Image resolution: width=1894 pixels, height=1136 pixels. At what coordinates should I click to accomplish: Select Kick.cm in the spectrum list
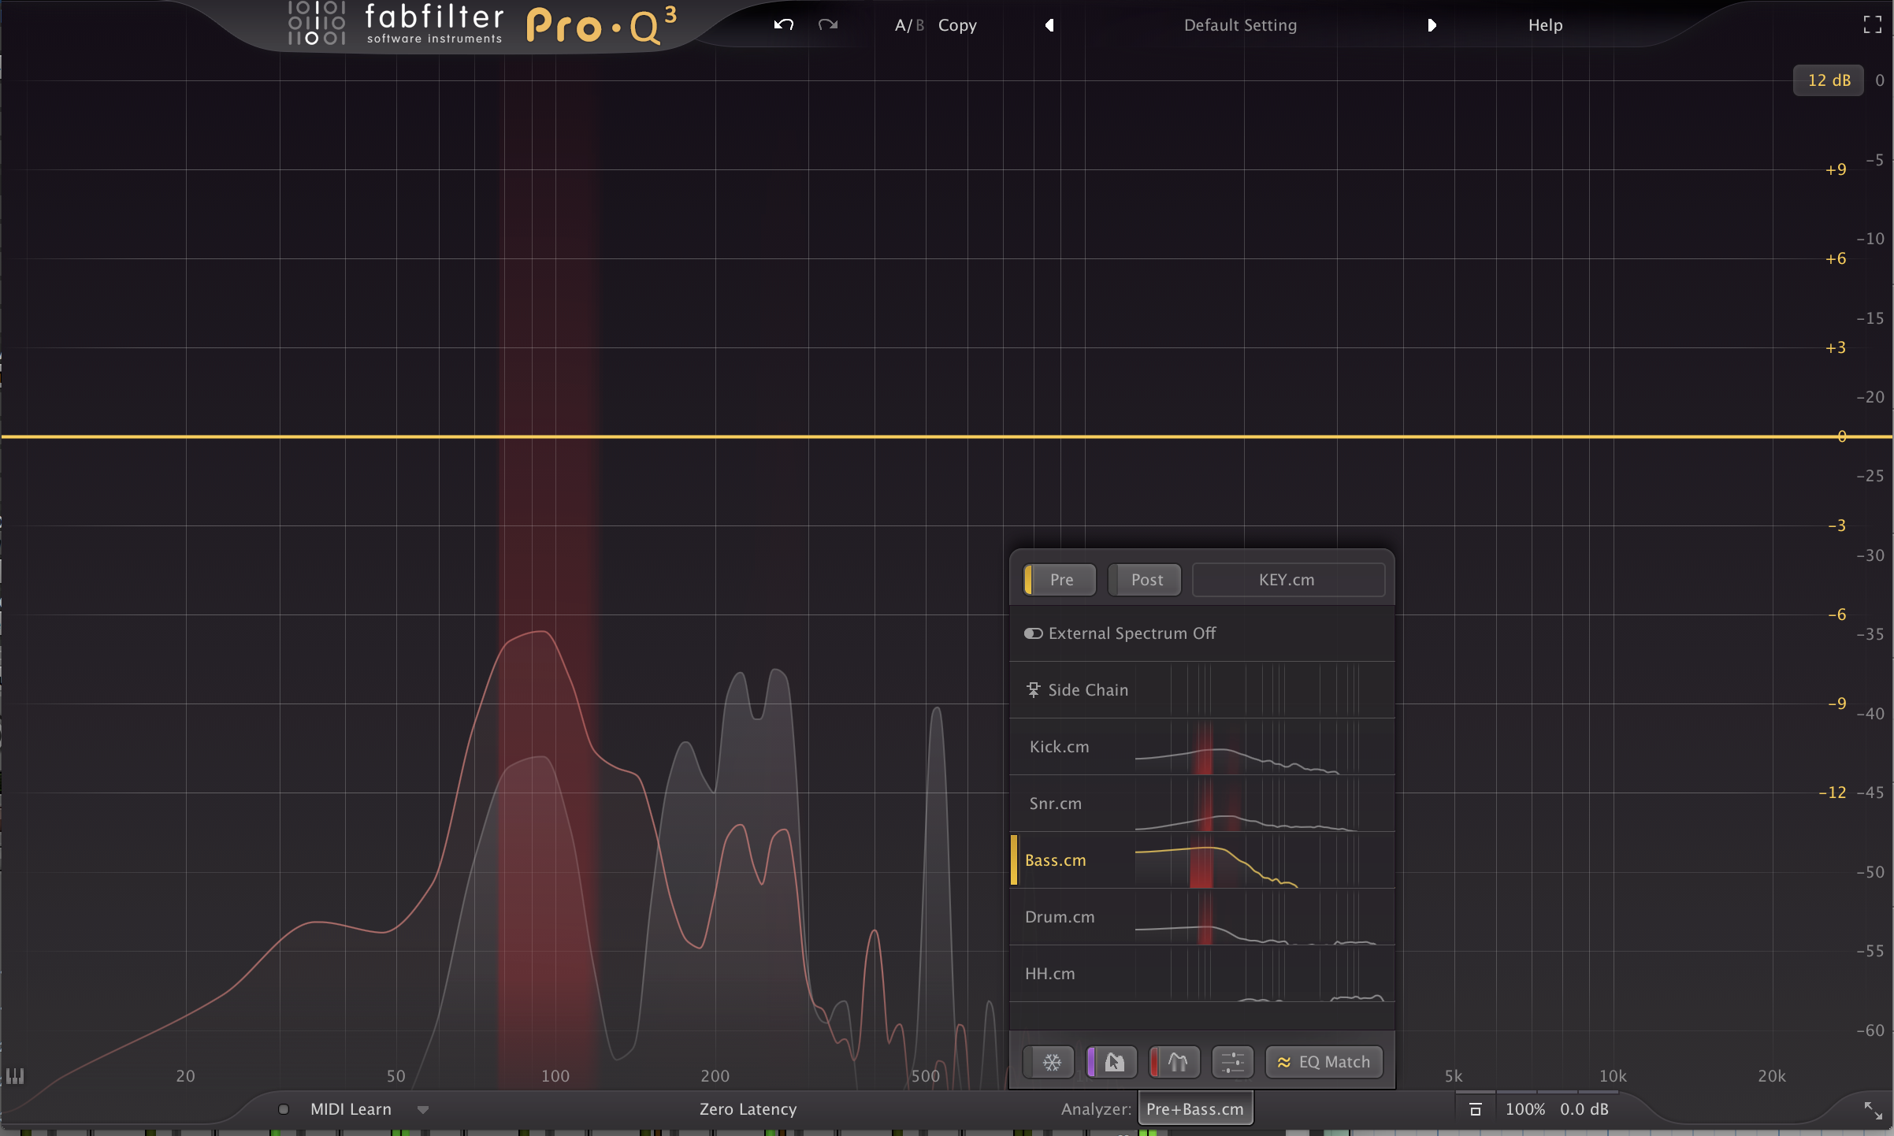(x=1060, y=747)
